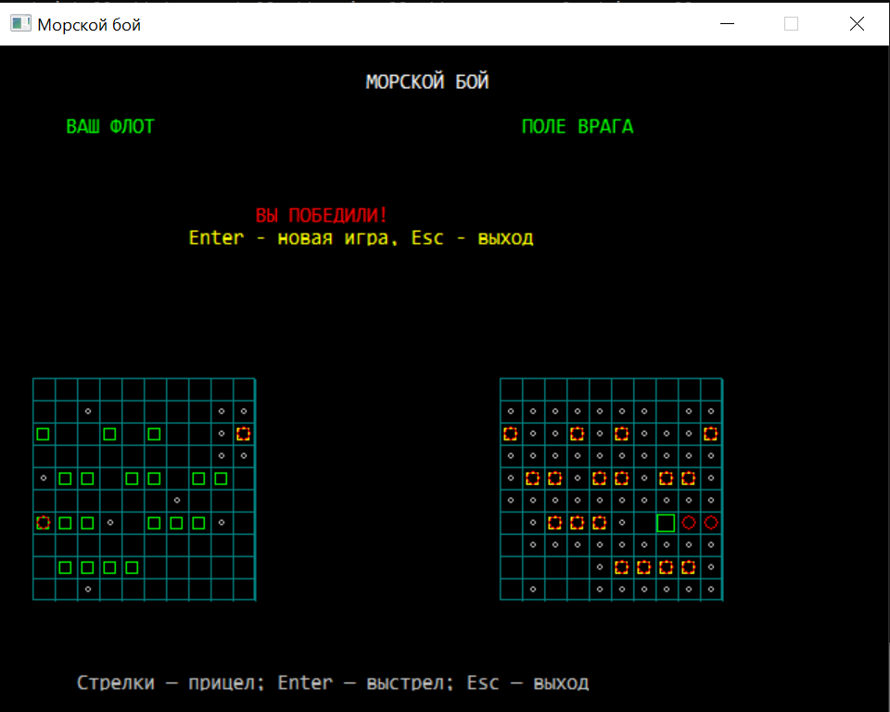Click the МОРСКОЙ БОЙ heading
Screen dimensions: 890x712
click(x=426, y=82)
